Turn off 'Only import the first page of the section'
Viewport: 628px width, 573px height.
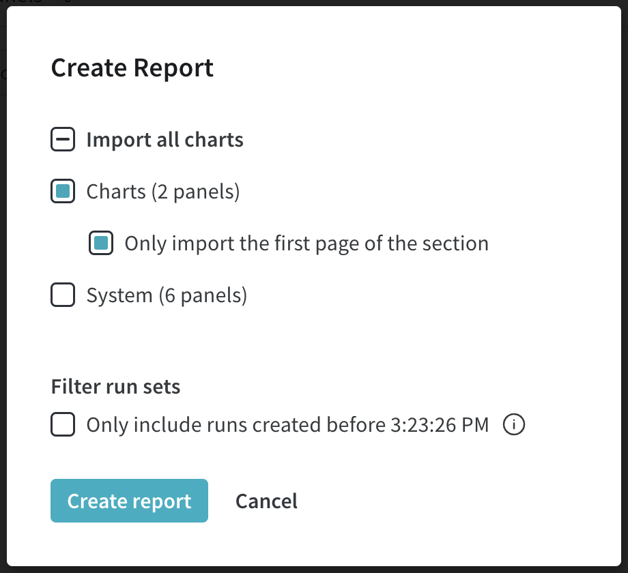(x=100, y=243)
